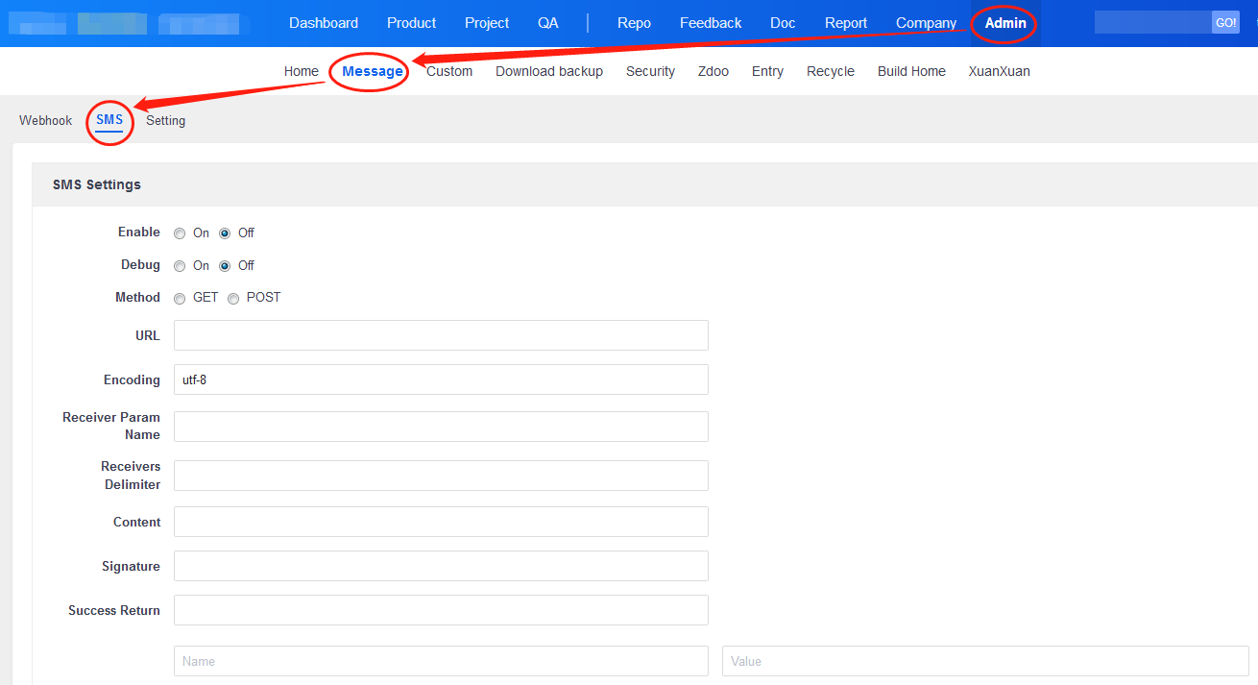Image resolution: width=1258 pixels, height=685 pixels.
Task: Open the Admin menu in top navigation
Action: [x=1004, y=23]
